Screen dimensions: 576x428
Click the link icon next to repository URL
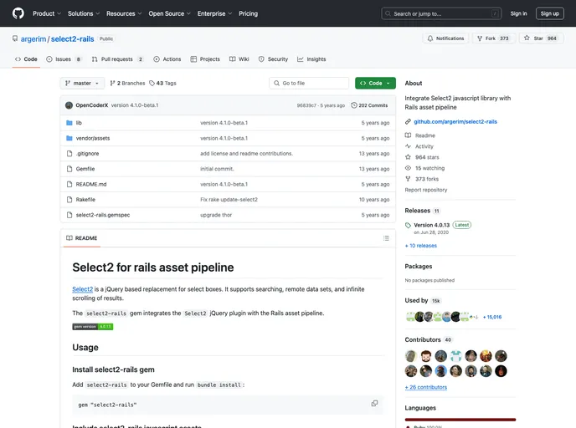pyautogui.click(x=408, y=122)
